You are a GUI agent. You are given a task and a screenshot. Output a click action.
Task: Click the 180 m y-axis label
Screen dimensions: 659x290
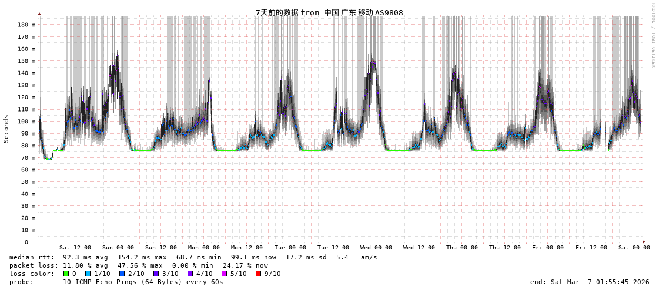[26, 25]
